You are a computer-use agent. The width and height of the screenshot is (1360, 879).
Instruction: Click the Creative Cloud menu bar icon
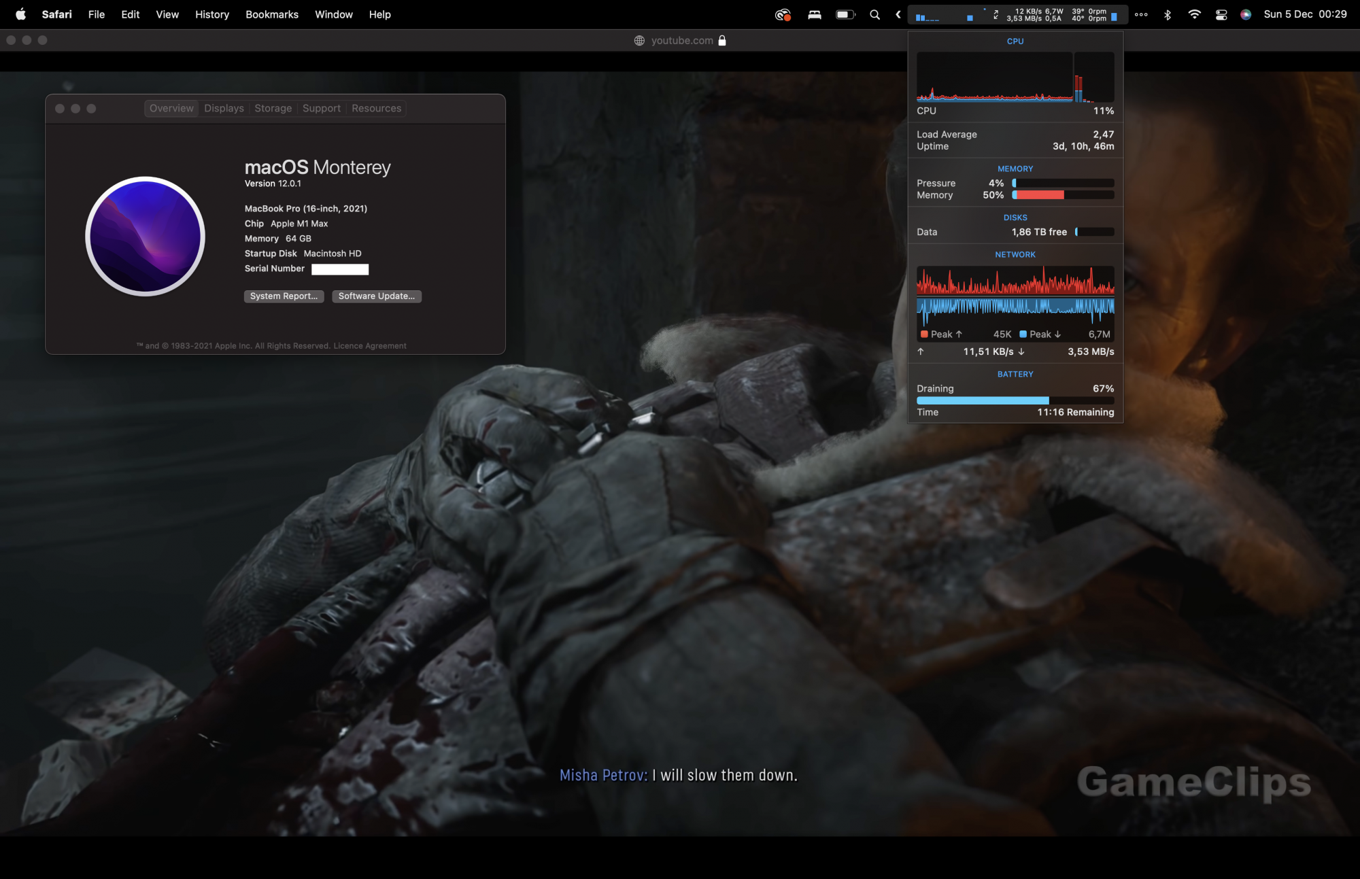click(x=783, y=14)
